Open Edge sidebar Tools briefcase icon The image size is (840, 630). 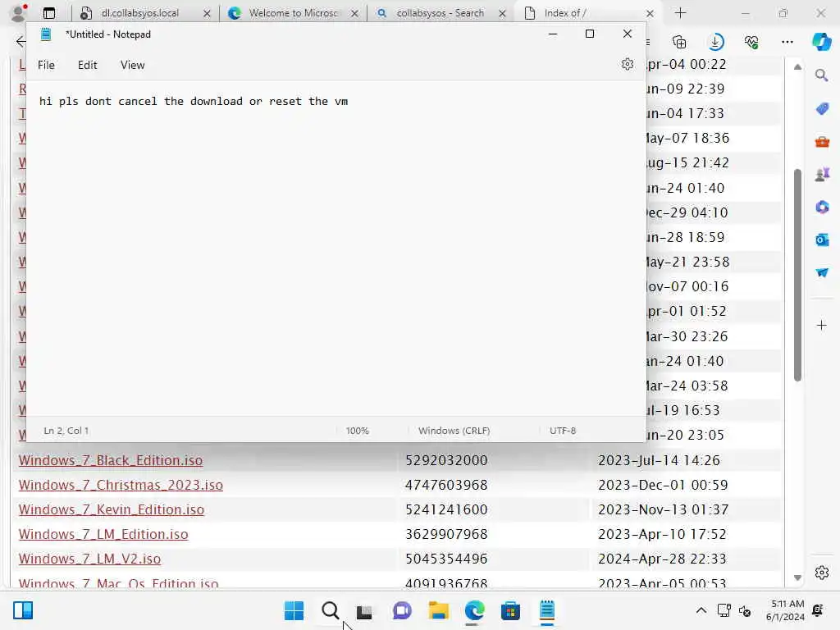tap(822, 142)
